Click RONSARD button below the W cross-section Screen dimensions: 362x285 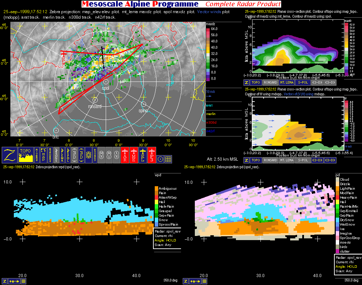pos(270,160)
